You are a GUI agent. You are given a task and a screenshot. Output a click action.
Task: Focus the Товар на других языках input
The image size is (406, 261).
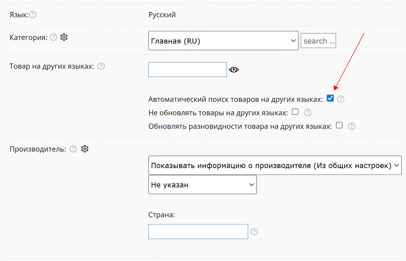click(187, 69)
